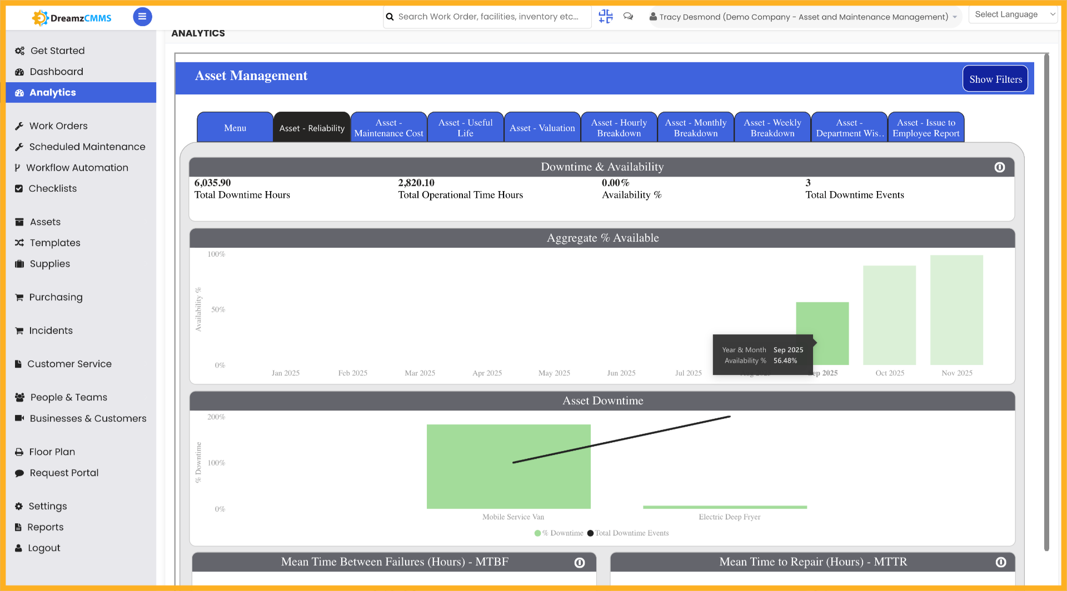Toggle the hamburger menu next to DreamzCMMS logo
Screen dimensions: 1067x591
click(x=142, y=17)
